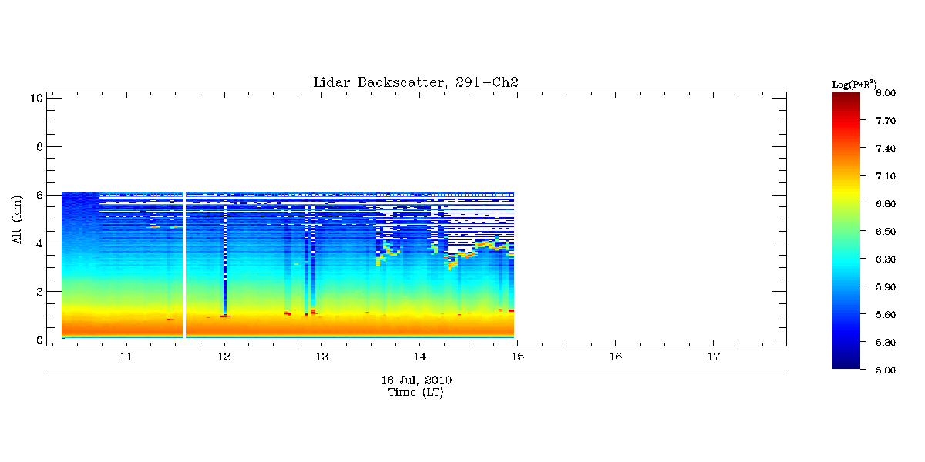
Task: Click the y-axis tick label '8'
Action: pyautogui.click(x=38, y=146)
